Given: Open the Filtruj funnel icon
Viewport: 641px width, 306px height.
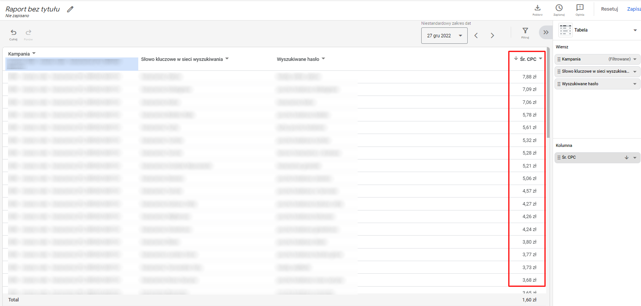Looking at the screenshot, I should click(x=525, y=30).
